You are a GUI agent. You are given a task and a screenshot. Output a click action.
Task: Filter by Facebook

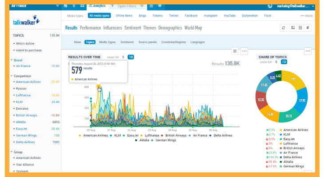[x=191, y=15]
